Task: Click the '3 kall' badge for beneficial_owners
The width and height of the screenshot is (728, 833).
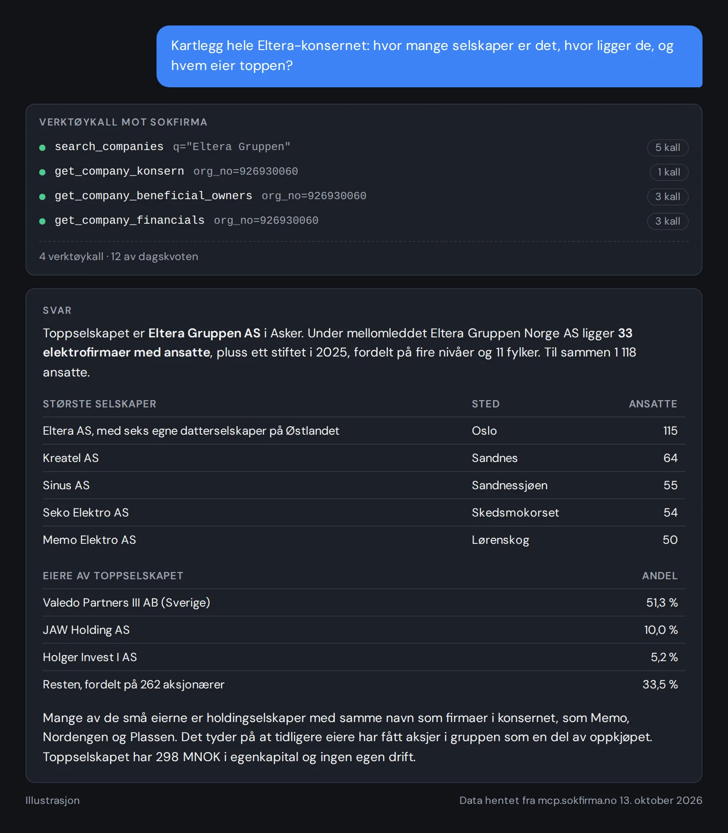Action: [667, 196]
